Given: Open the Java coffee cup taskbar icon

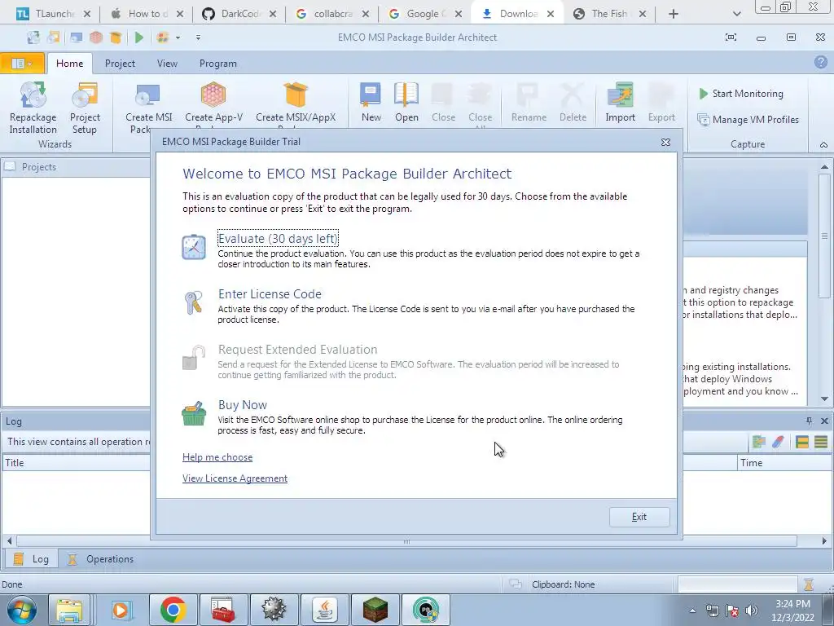Looking at the screenshot, I should pyautogui.click(x=325, y=610).
